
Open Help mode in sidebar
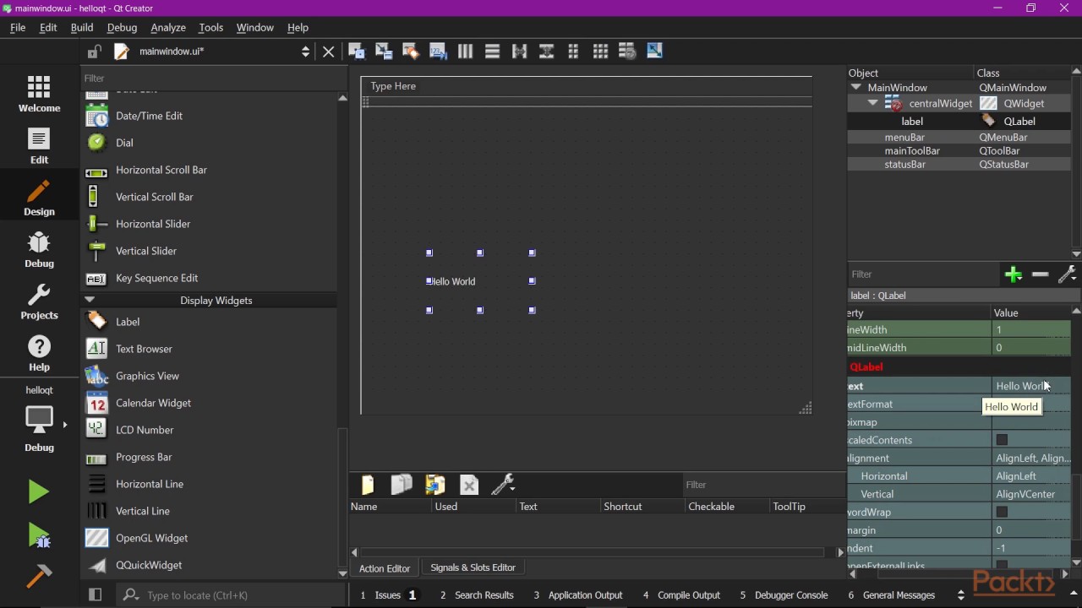39,353
